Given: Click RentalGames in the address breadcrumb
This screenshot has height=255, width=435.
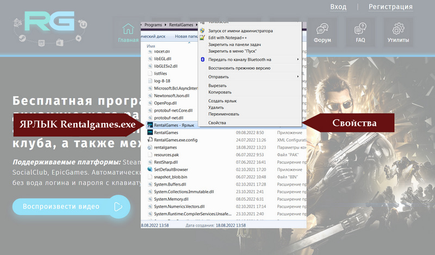Looking at the screenshot, I should coord(181,25).
